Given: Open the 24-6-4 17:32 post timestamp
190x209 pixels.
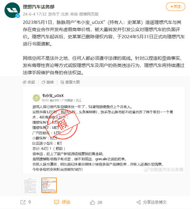Looking at the screenshot, I should [35, 14].
